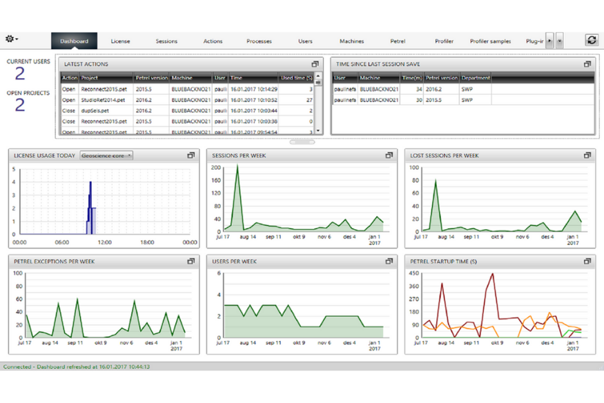Click the Current Users count value
The width and height of the screenshot is (604, 403).
tap(19, 74)
